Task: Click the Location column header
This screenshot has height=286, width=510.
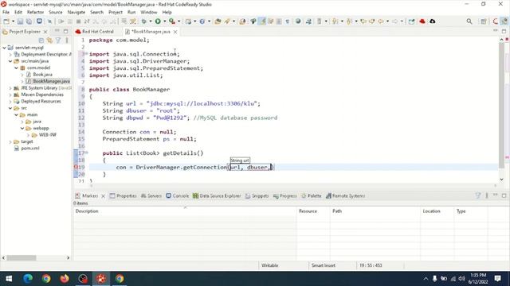Action: pyautogui.click(x=437, y=211)
